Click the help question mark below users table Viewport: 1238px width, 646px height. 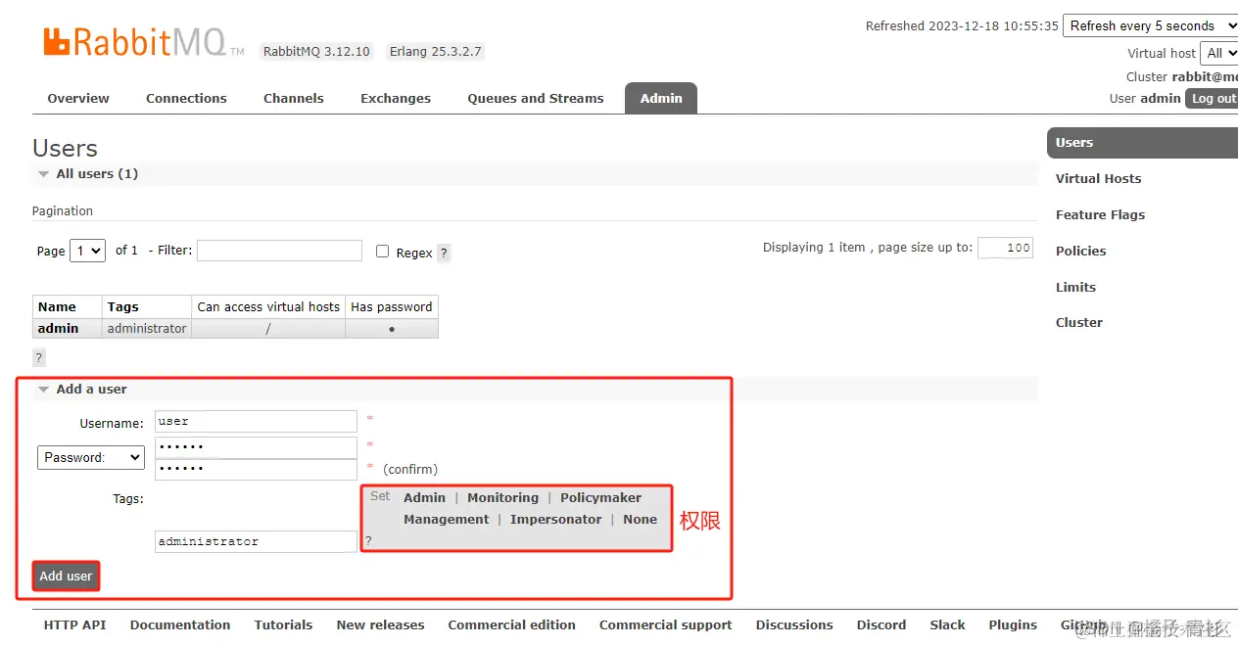tap(39, 357)
